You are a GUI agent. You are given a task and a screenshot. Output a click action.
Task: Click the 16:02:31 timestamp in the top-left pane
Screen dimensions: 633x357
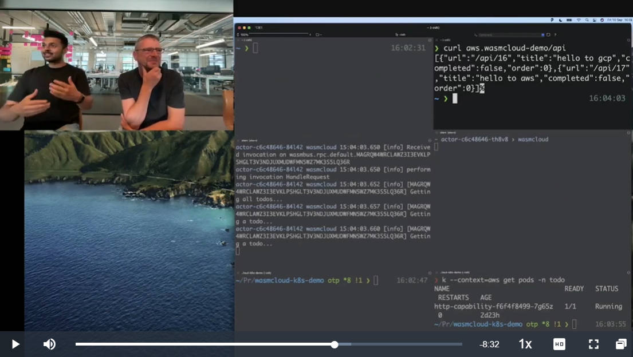click(x=408, y=48)
